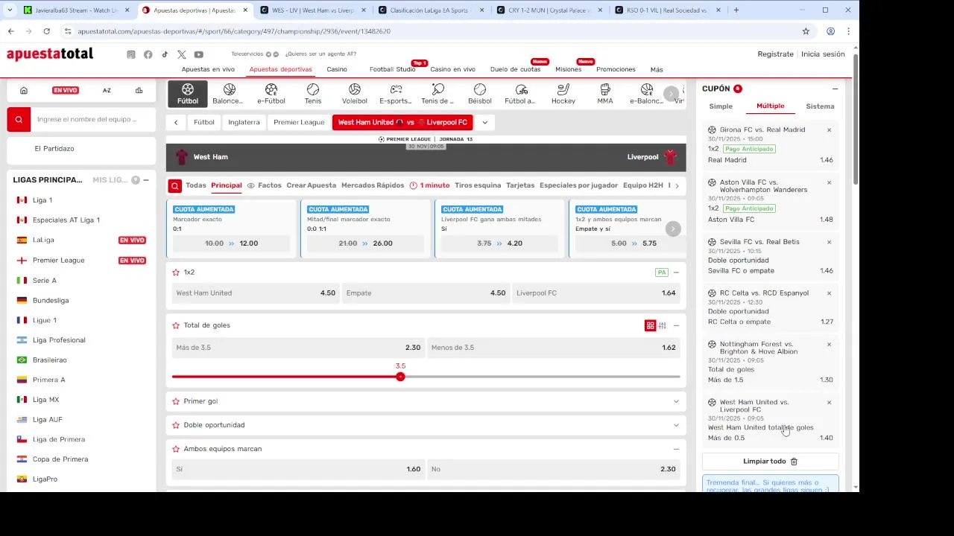Click the goals line 3.5 slider handle

tap(400, 377)
